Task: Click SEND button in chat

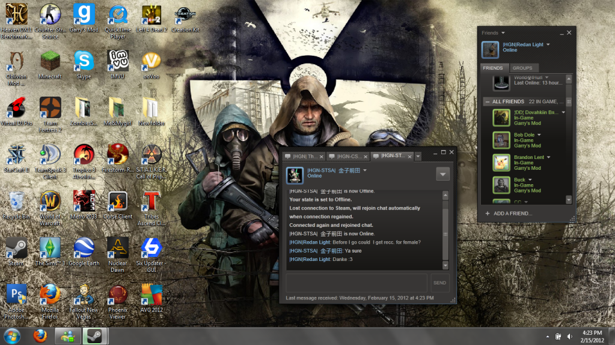Action: pyautogui.click(x=439, y=283)
